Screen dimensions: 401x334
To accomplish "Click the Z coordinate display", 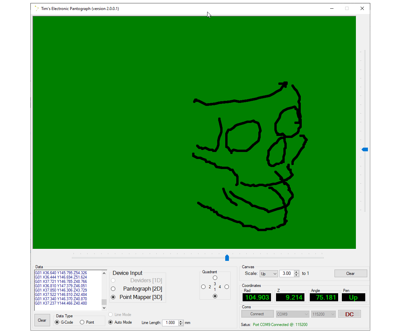I will [x=290, y=297].
